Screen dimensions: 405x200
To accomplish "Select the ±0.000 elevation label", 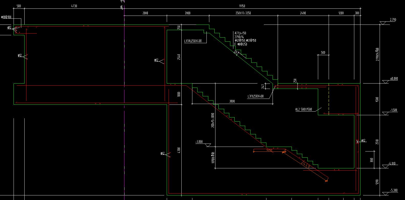I will coord(394,79).
